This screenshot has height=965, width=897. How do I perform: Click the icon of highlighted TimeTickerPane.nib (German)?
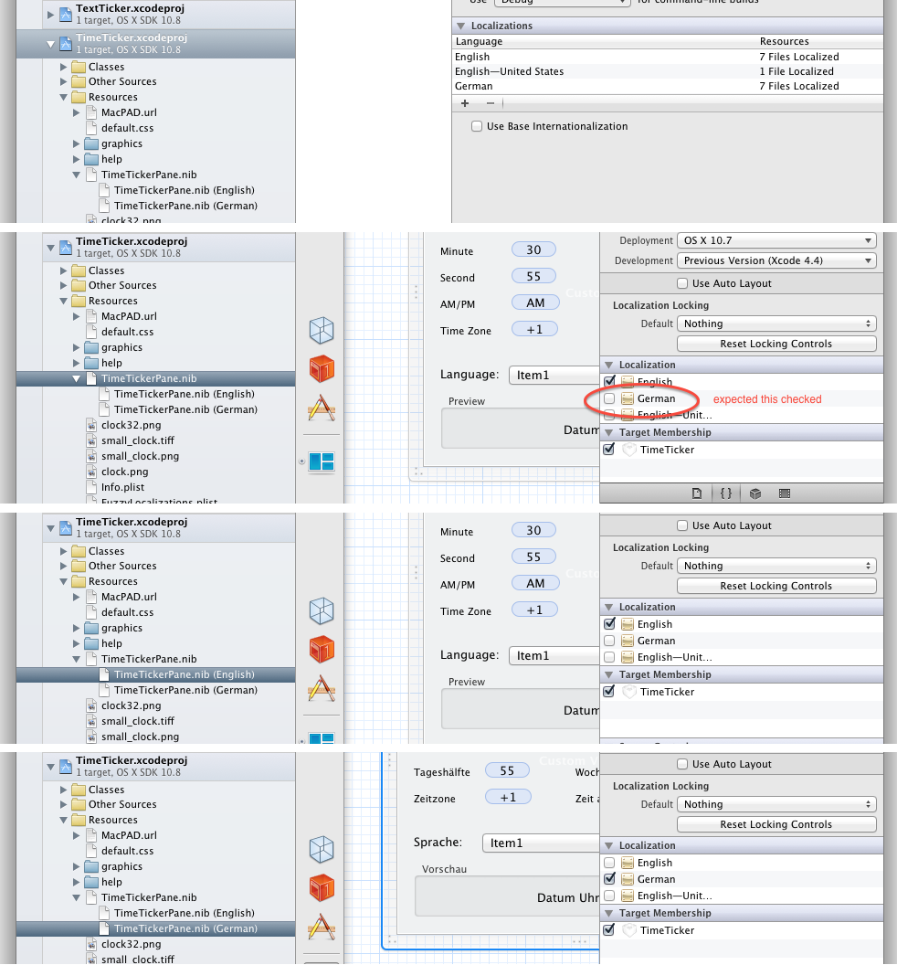[x=103, y=928]
